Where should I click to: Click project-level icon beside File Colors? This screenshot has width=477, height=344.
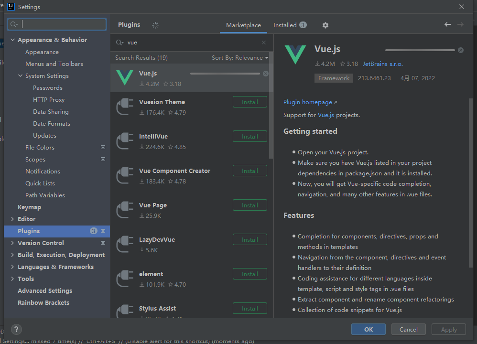[103, 147]
